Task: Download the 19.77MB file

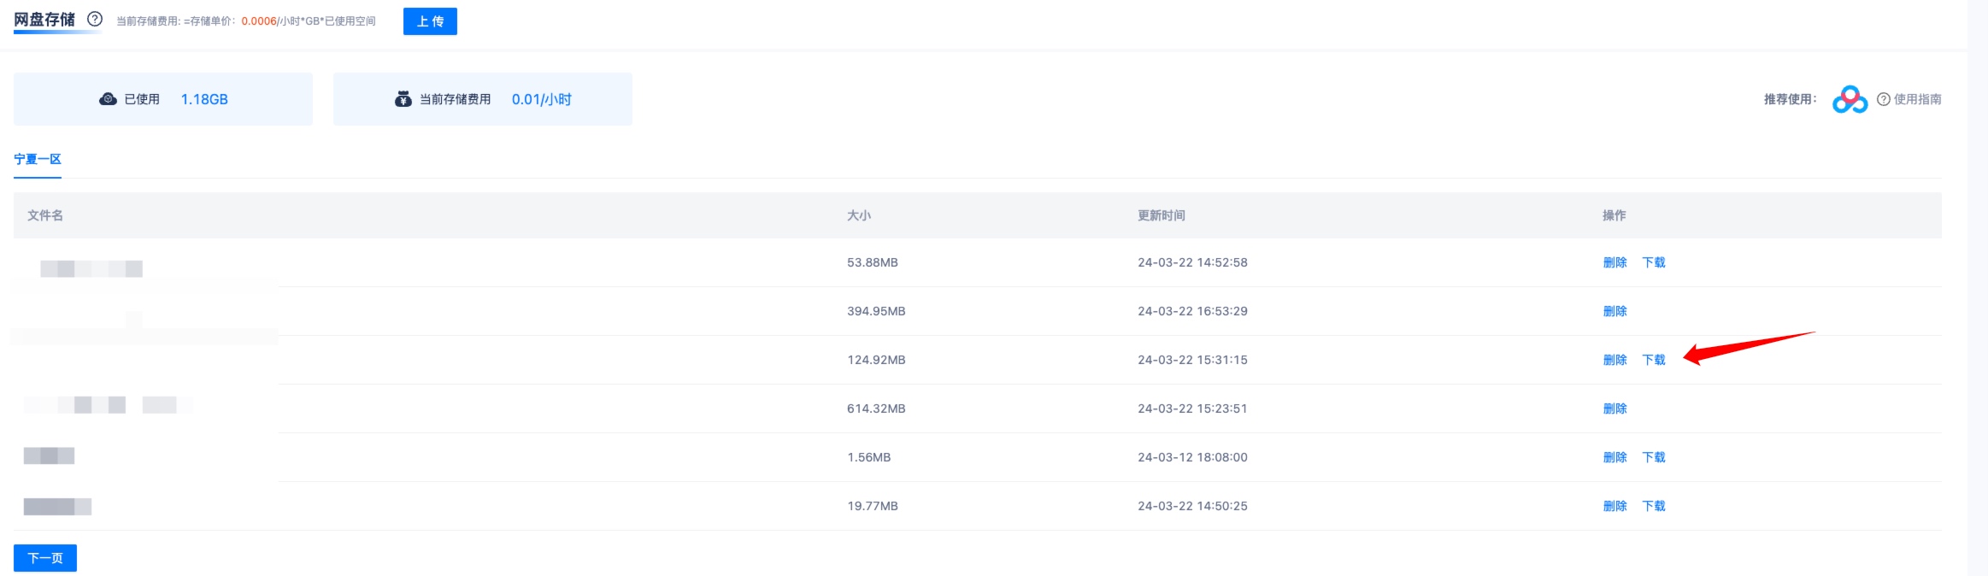Action: (1654, 506)
